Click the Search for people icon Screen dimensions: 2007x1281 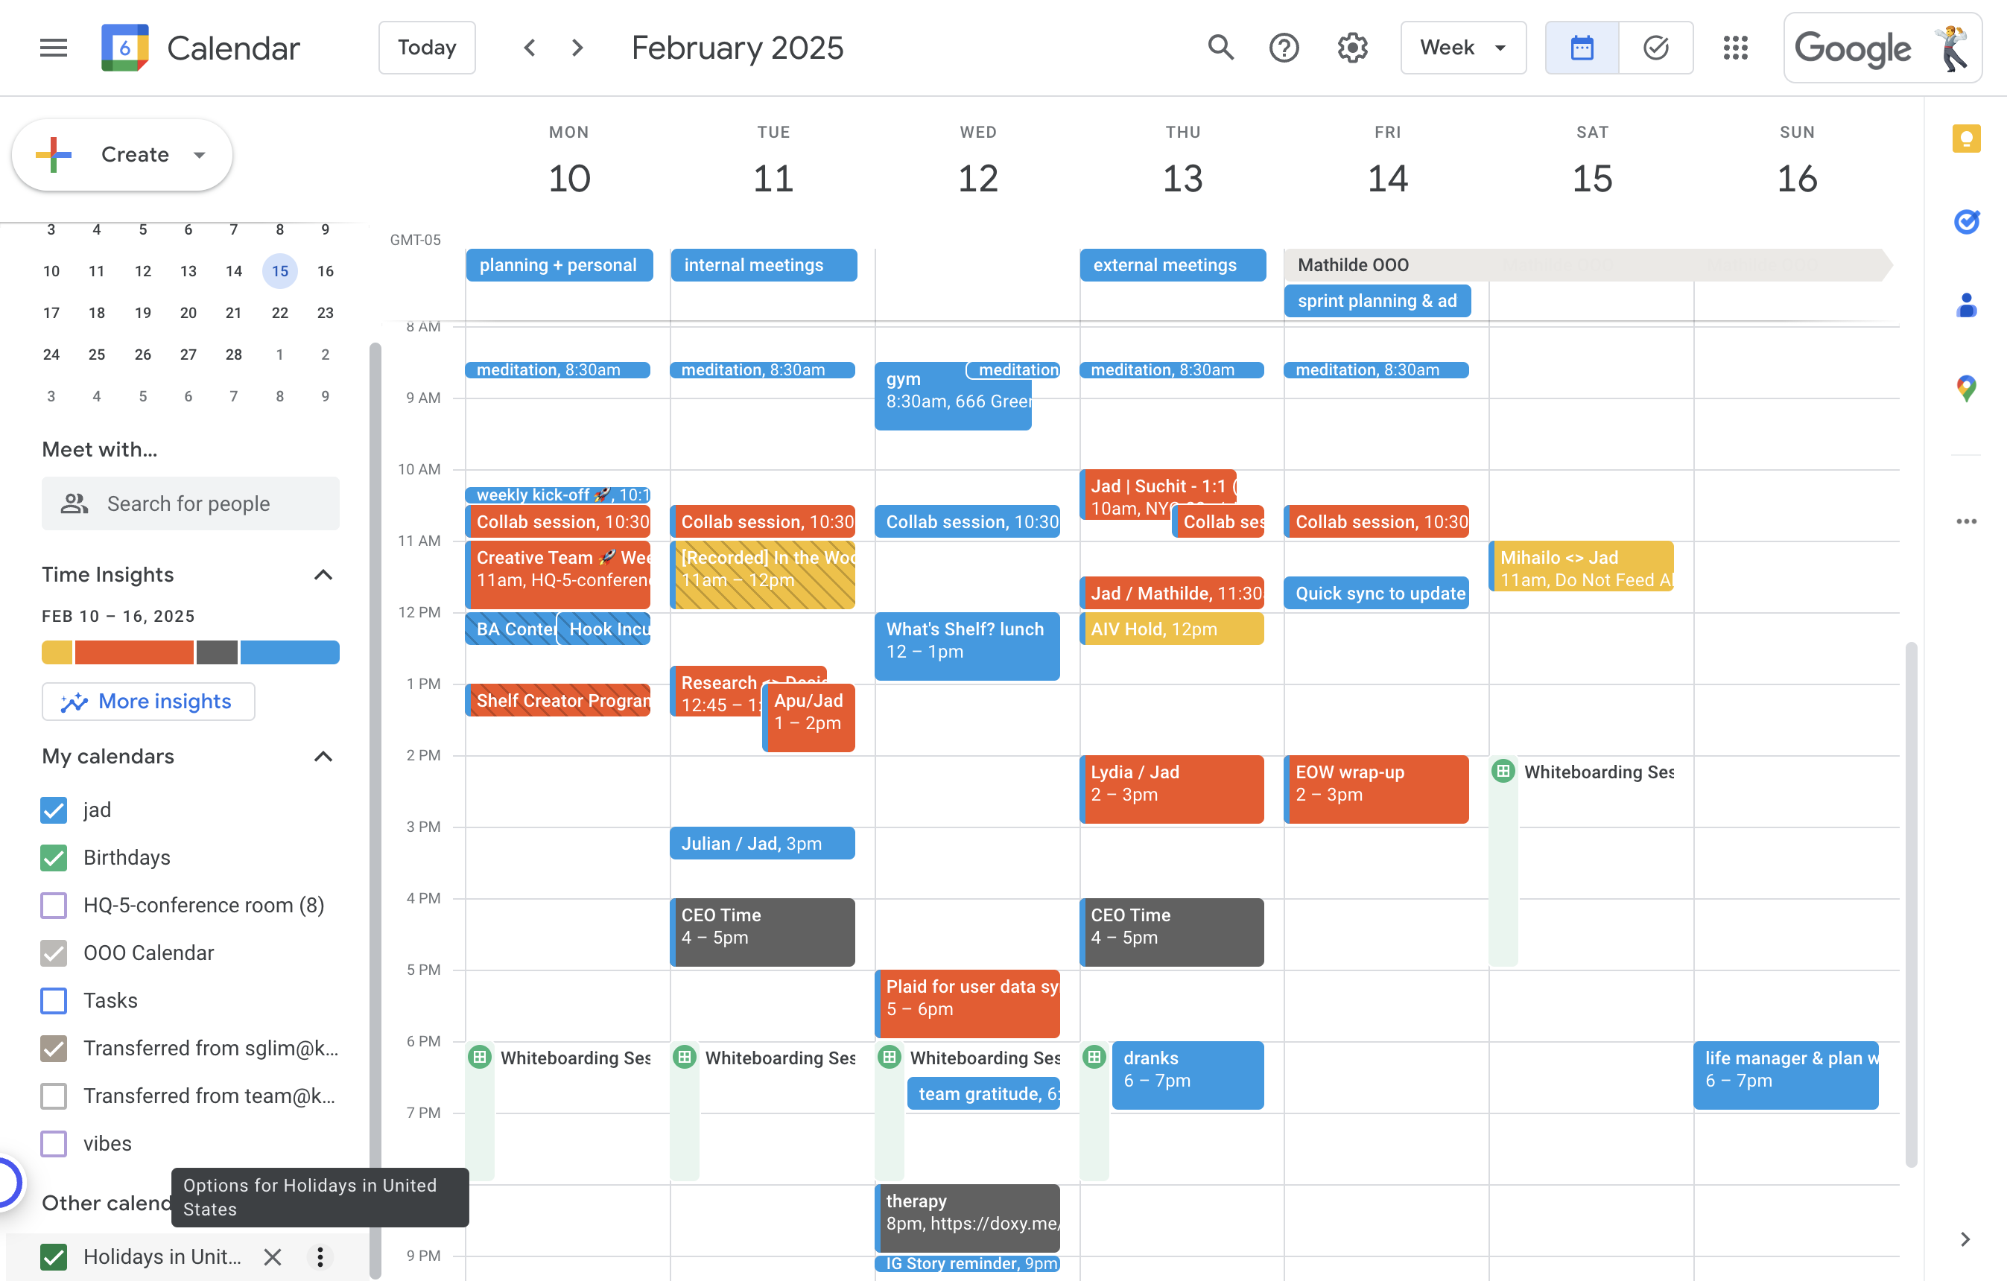[74, 503]
